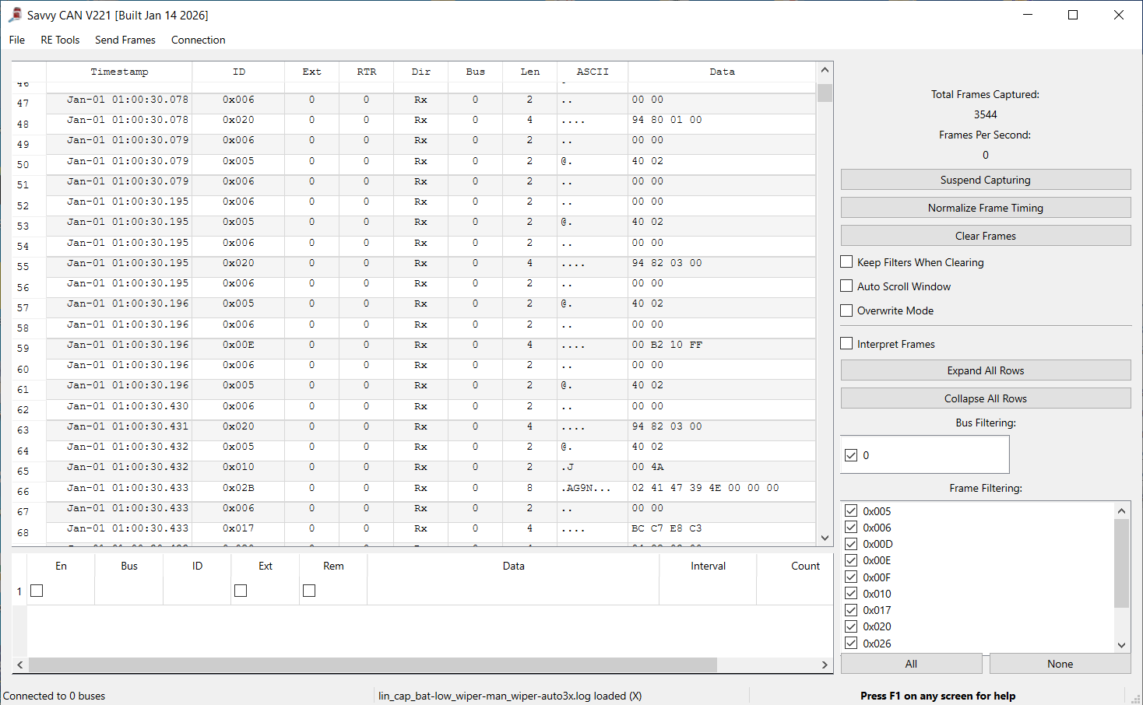Open the RE Tools menu

[60, 40]
